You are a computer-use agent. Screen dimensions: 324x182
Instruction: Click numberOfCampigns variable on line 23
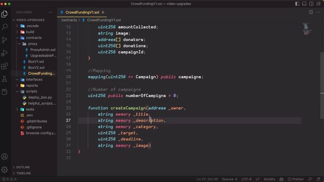coord(145,96)
